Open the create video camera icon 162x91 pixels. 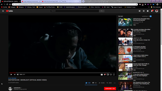coord(139,11)
